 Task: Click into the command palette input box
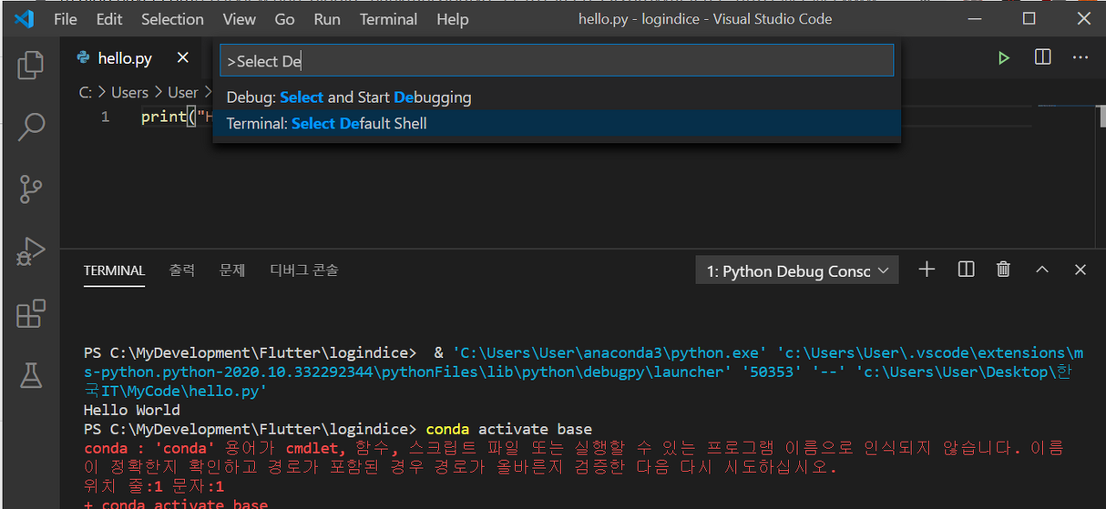556,61
